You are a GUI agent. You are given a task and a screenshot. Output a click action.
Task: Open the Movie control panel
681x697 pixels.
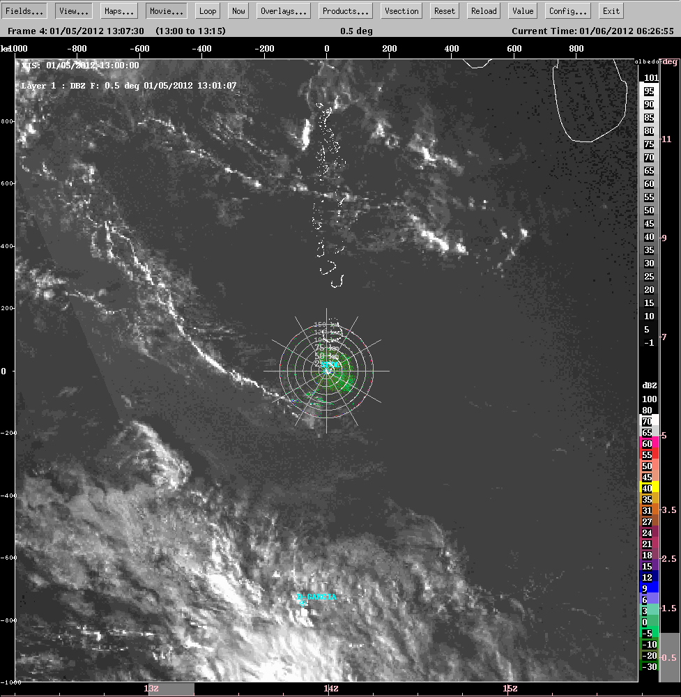pyautogui.click(x=167, y=11)
